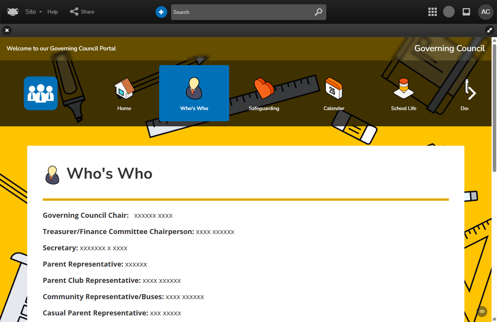Open the apps grid launcher

point(433,12)
